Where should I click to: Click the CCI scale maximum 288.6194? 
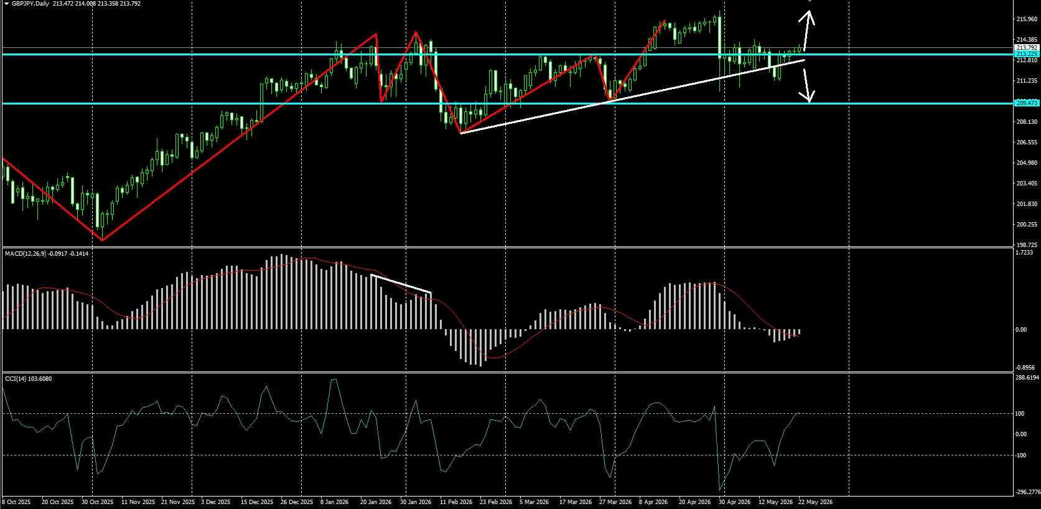point(1027,378)
